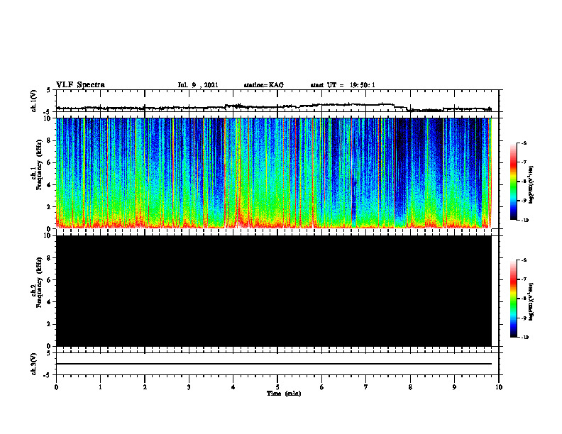The width and height of the screenshot is (562, 434).
Task: Click the ch.3(V) axis label at bottom
Action: (x=34, y=364)
